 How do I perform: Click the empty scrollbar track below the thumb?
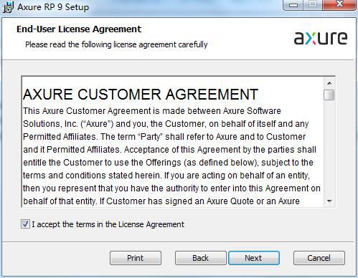[329, 148]
